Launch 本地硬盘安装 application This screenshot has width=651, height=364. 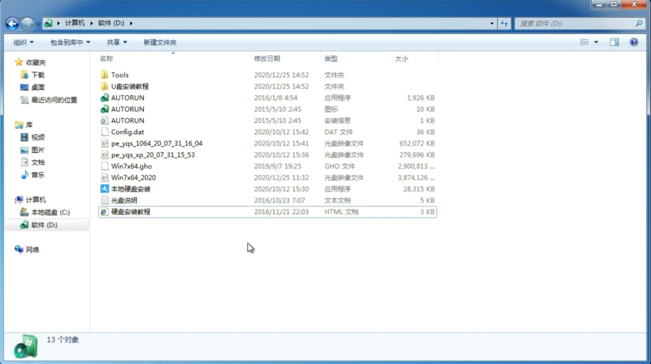coord(130,188)
